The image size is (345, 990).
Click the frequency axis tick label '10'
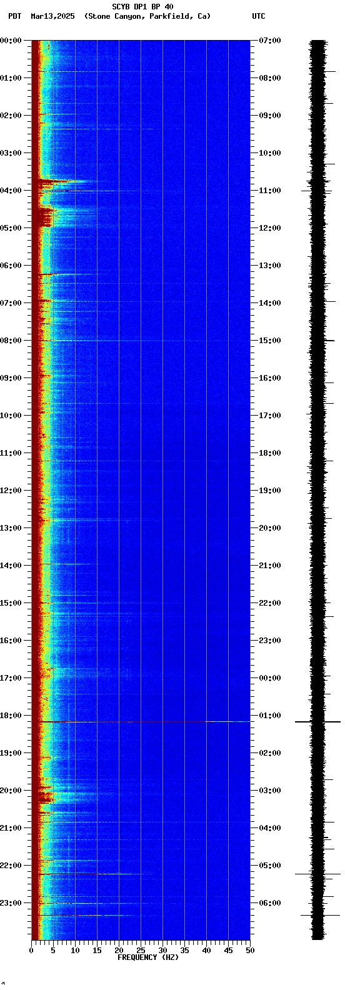[x=75, y=951]
